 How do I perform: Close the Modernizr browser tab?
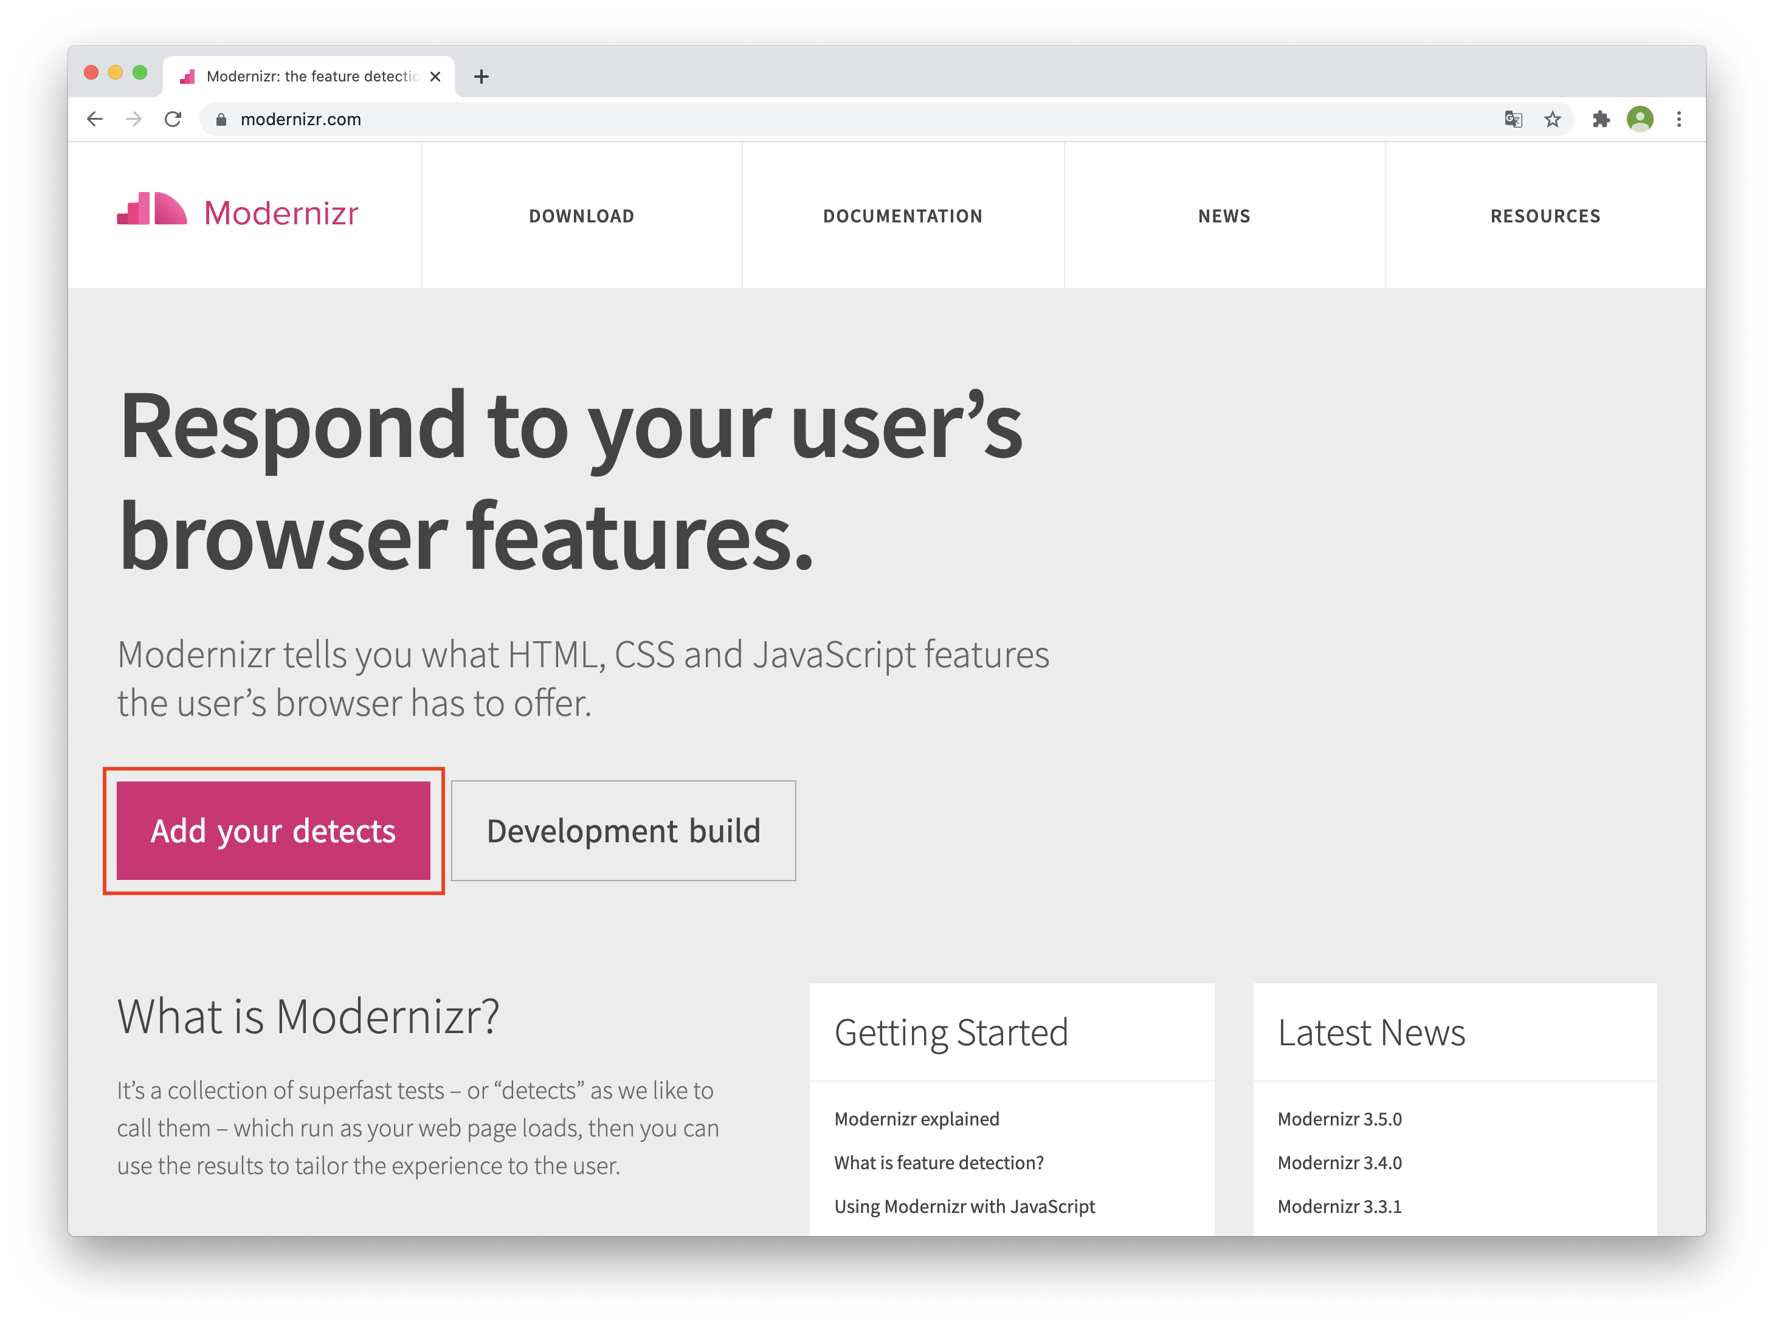click(435, 77)
